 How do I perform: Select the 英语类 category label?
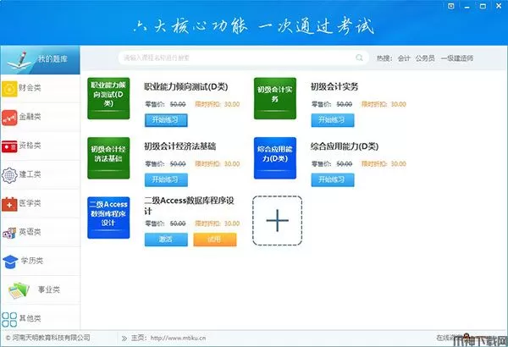pyautogui.click(x=30, y=232)
